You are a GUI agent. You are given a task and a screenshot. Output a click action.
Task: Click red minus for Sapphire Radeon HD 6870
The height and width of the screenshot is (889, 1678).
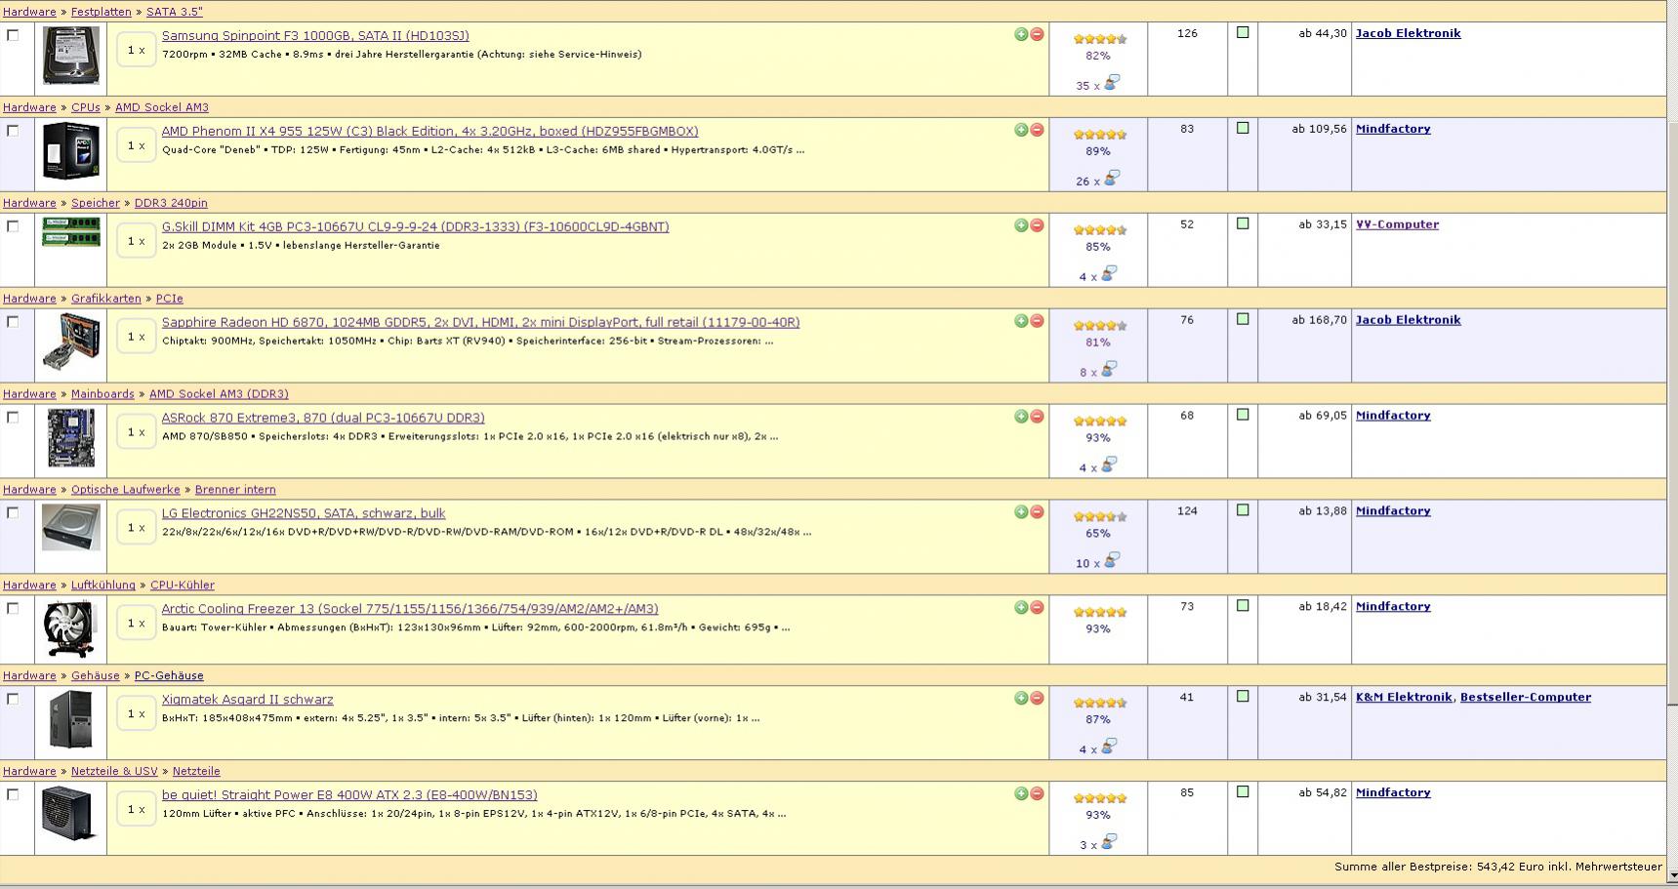[1037, 321]
